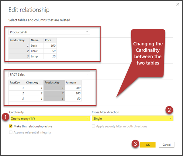
Task: Select the ProductKey column header in ProductWFH
Action: coord(19,40)
